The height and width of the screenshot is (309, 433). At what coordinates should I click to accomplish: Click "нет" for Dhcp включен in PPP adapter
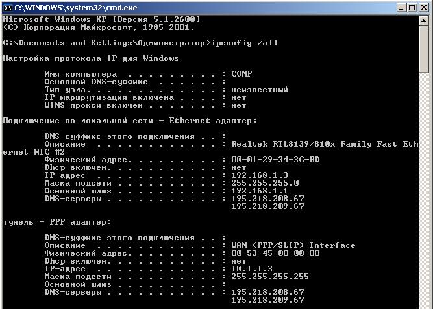pos(239,261)
